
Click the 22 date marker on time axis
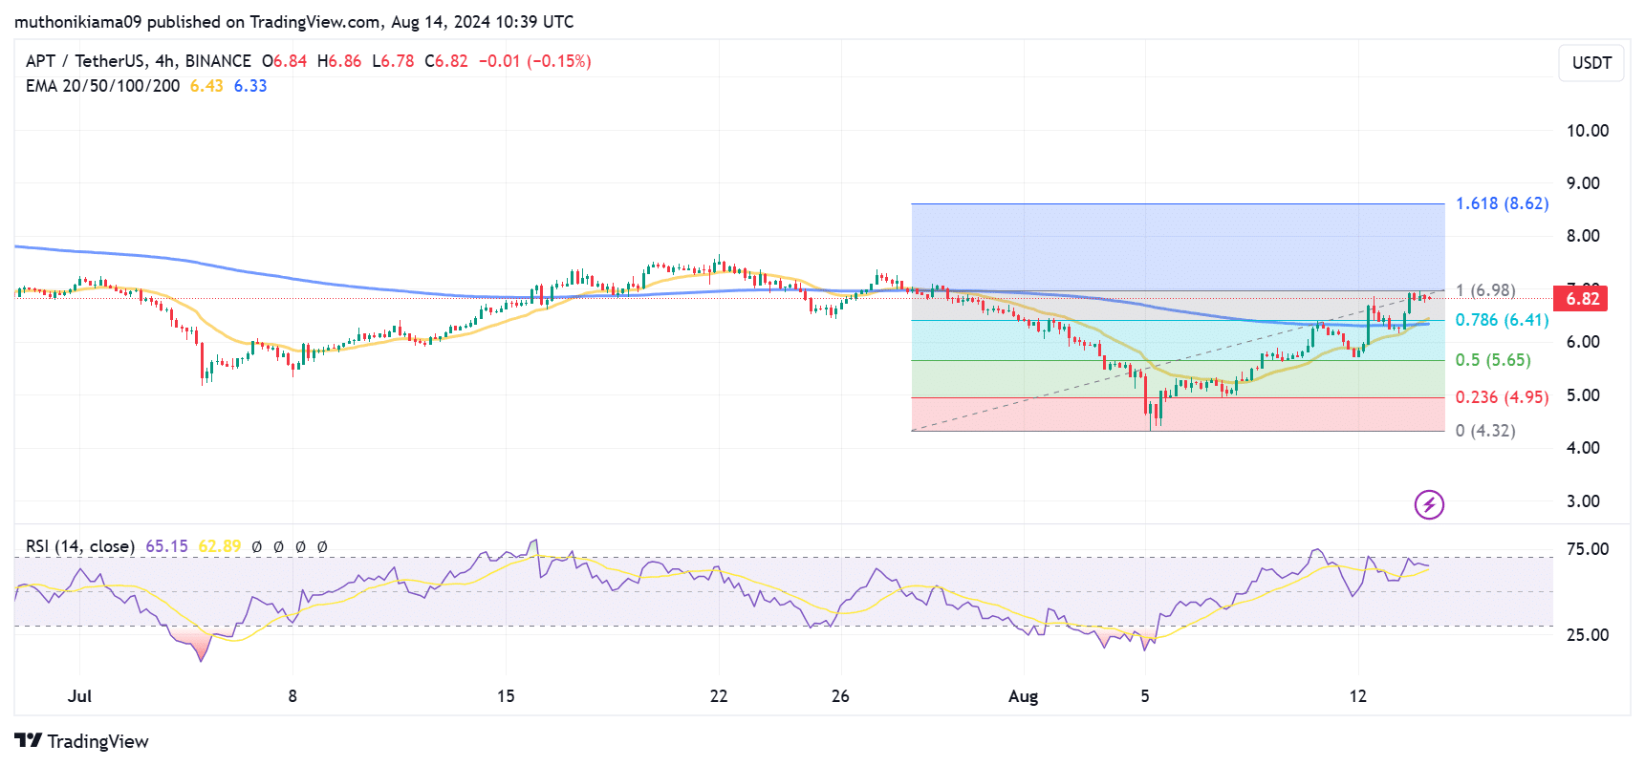[719, 696]
